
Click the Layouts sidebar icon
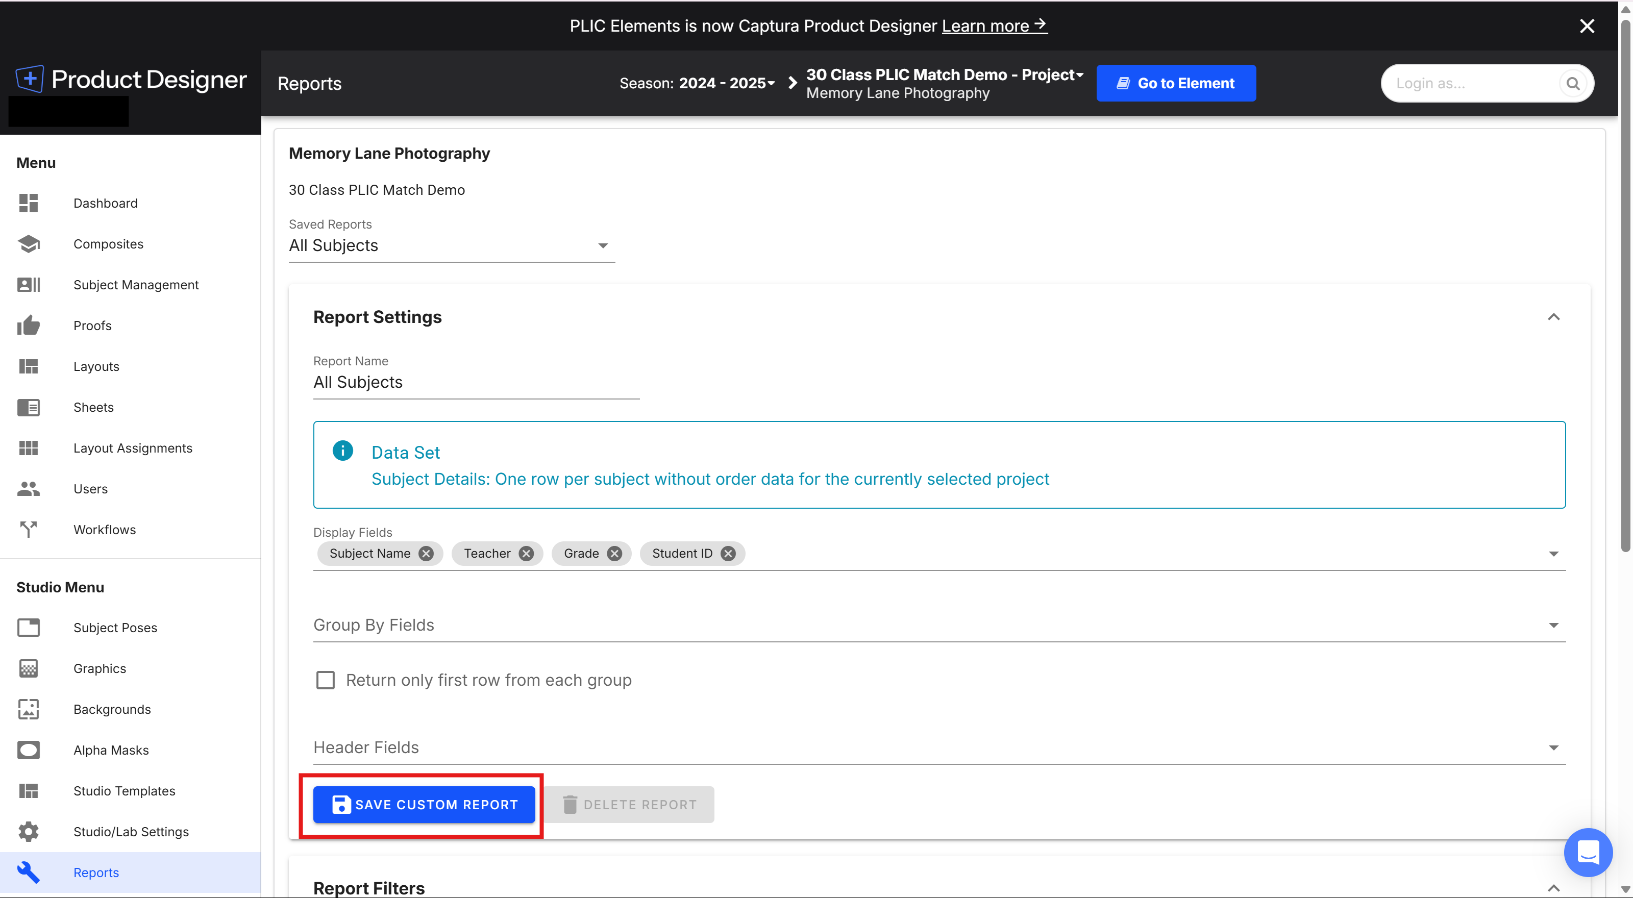pos(29,366)
